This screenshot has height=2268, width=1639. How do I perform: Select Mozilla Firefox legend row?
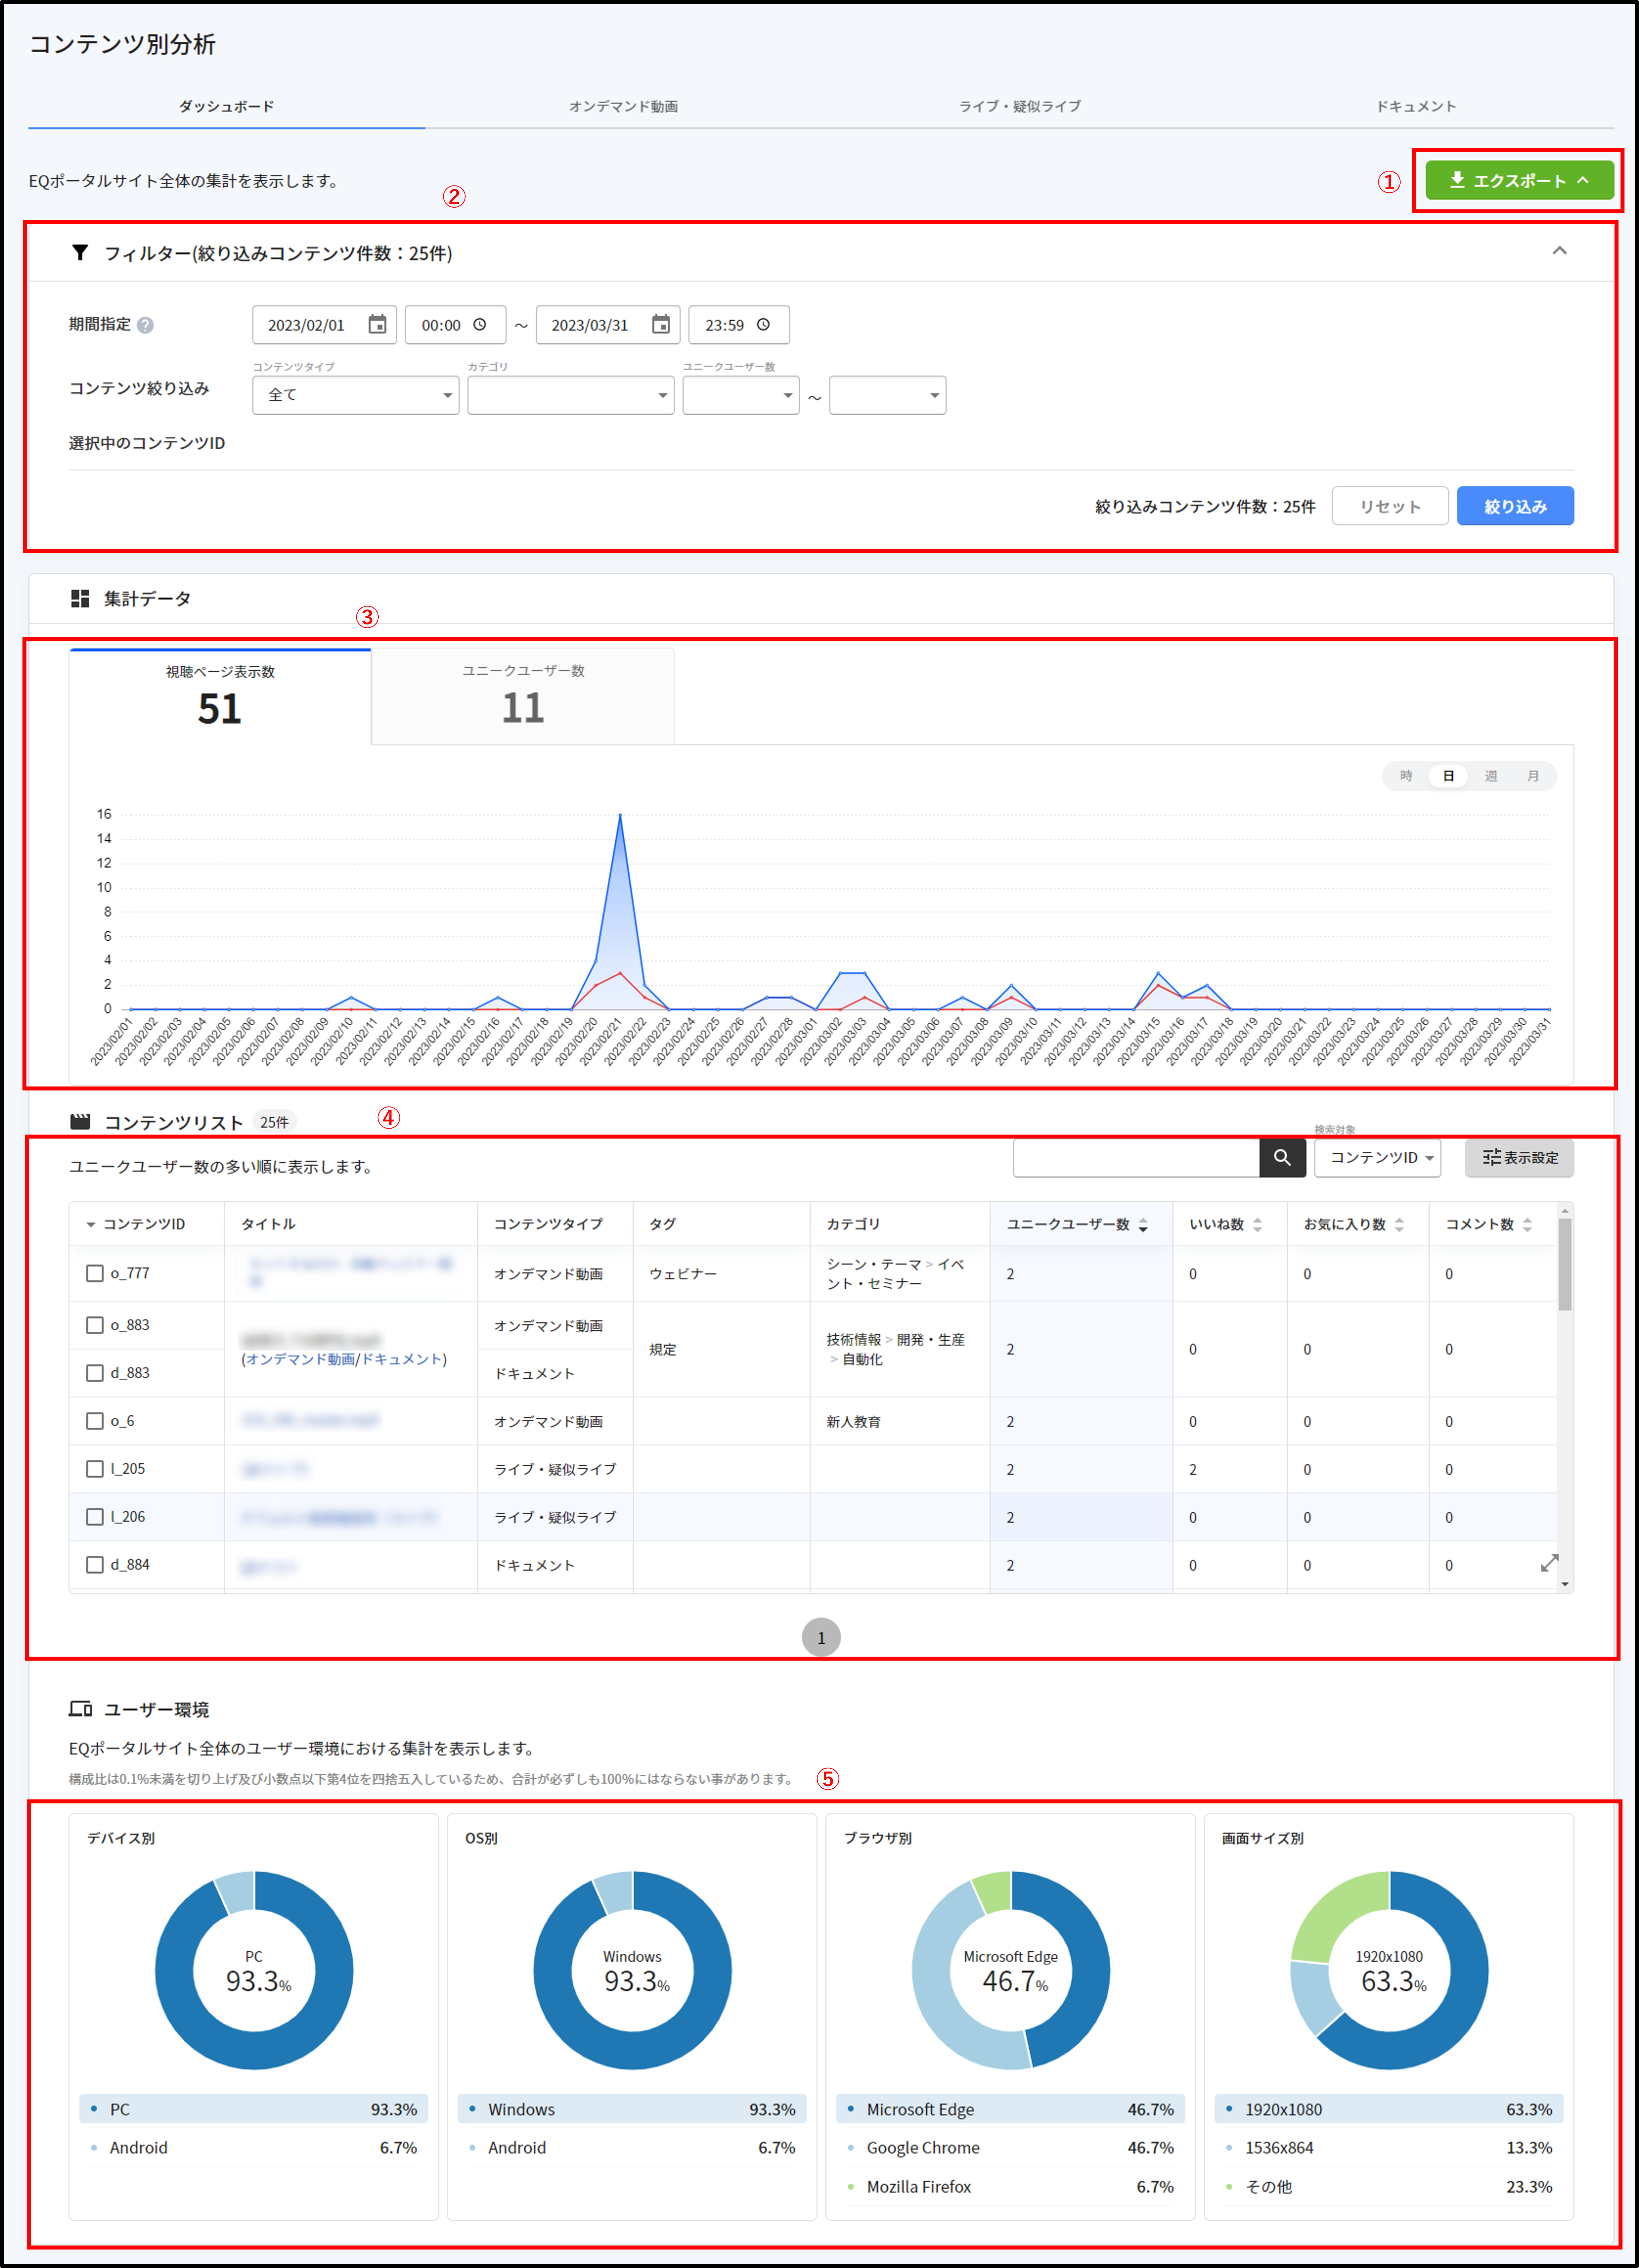click(1010, 2187)
